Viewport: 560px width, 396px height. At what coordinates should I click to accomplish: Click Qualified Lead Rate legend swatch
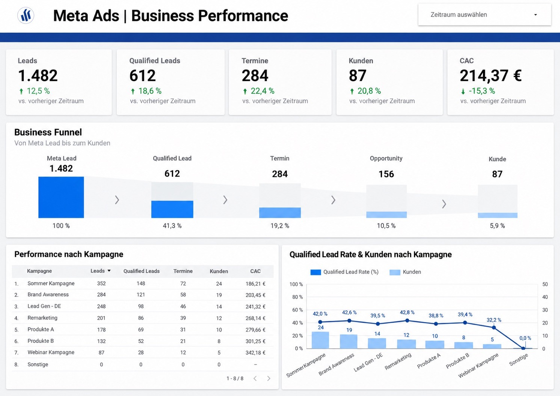tap(315, 272)
